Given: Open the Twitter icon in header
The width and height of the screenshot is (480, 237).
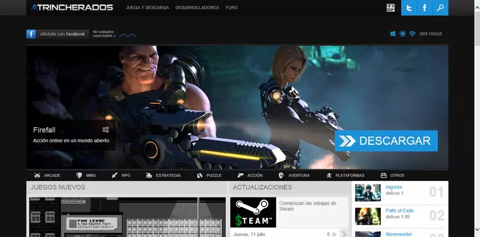Looking at the screenshot, I should point(409,8).
